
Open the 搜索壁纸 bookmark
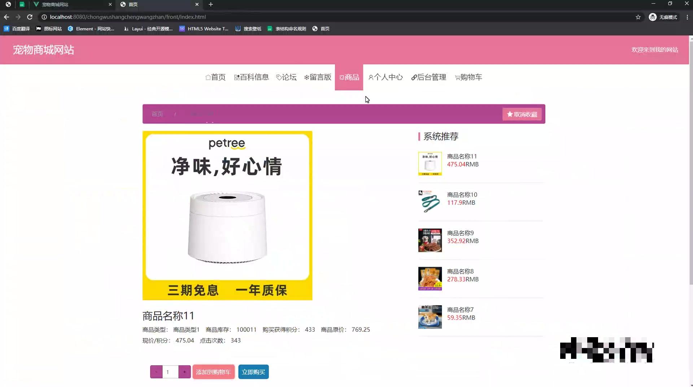pyautogui.click(x=248, y=29)
